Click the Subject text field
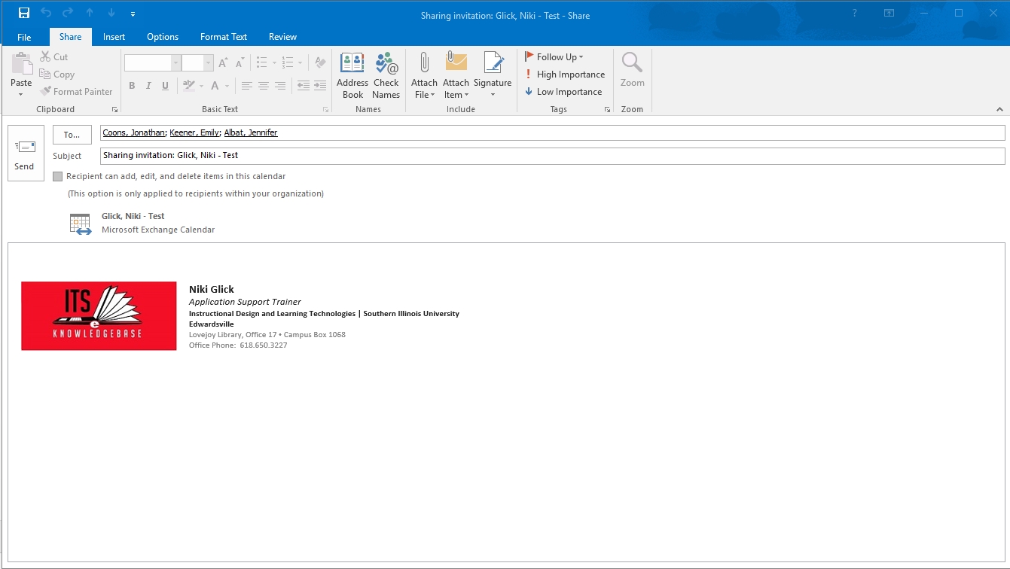Viewport: 1010px width, 569px height. [551, 156]
